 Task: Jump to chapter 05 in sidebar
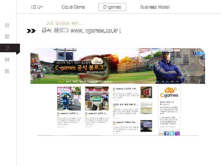pyautogui.click(x=7, y=71)
